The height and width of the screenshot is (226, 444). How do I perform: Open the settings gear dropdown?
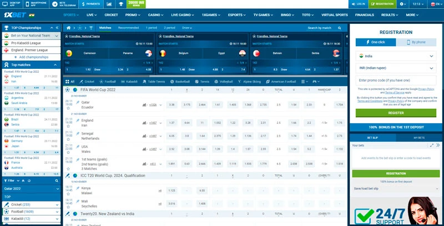pyautogui.click(x=403, y=4)
